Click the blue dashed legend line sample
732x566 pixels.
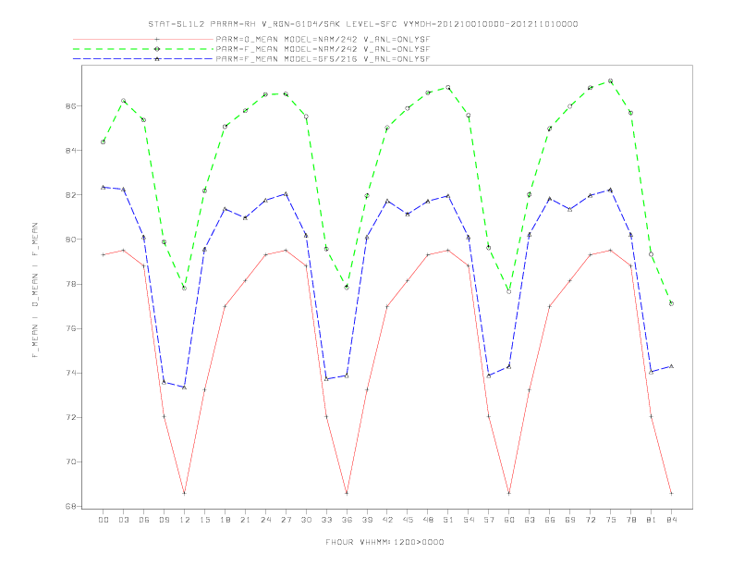pos(143,59)
